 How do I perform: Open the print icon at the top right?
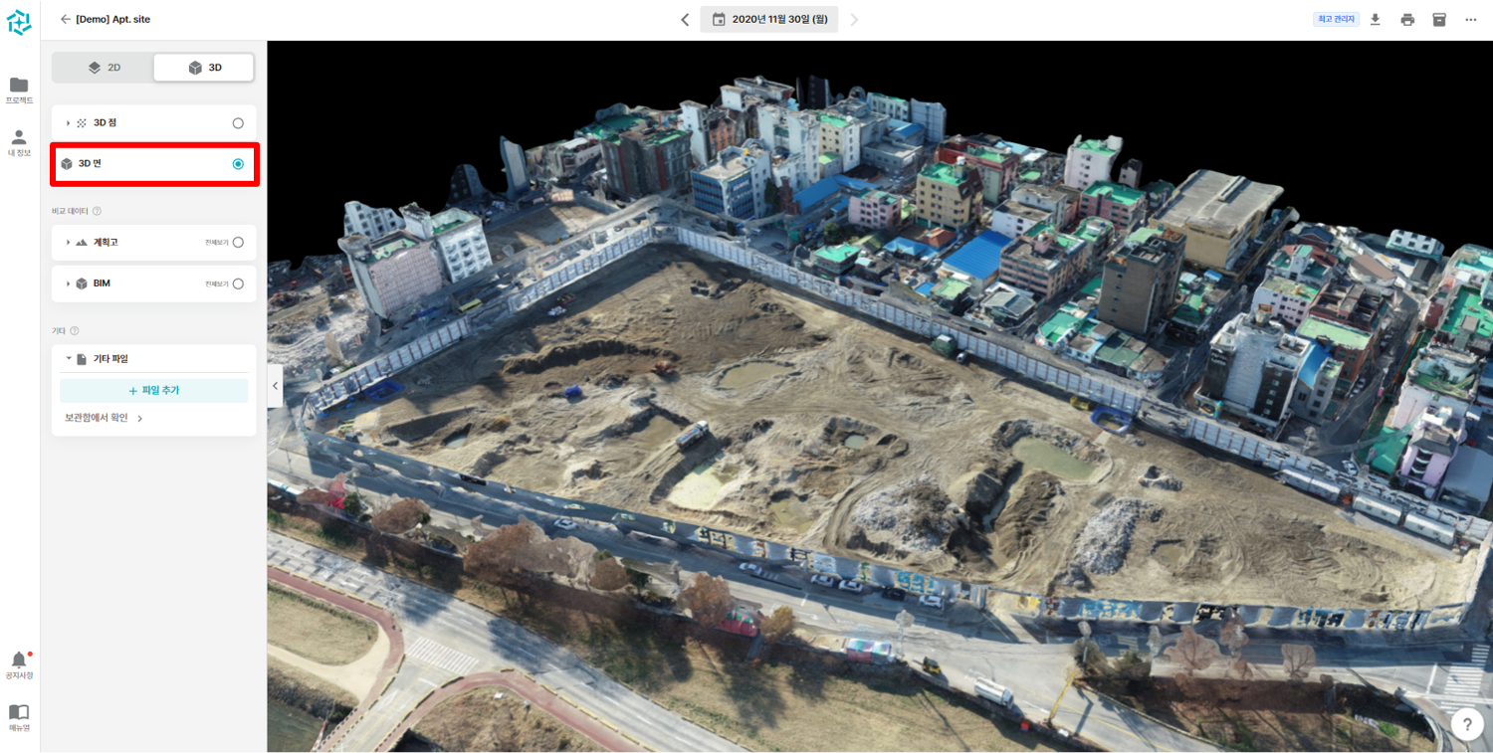(1406, 18)
